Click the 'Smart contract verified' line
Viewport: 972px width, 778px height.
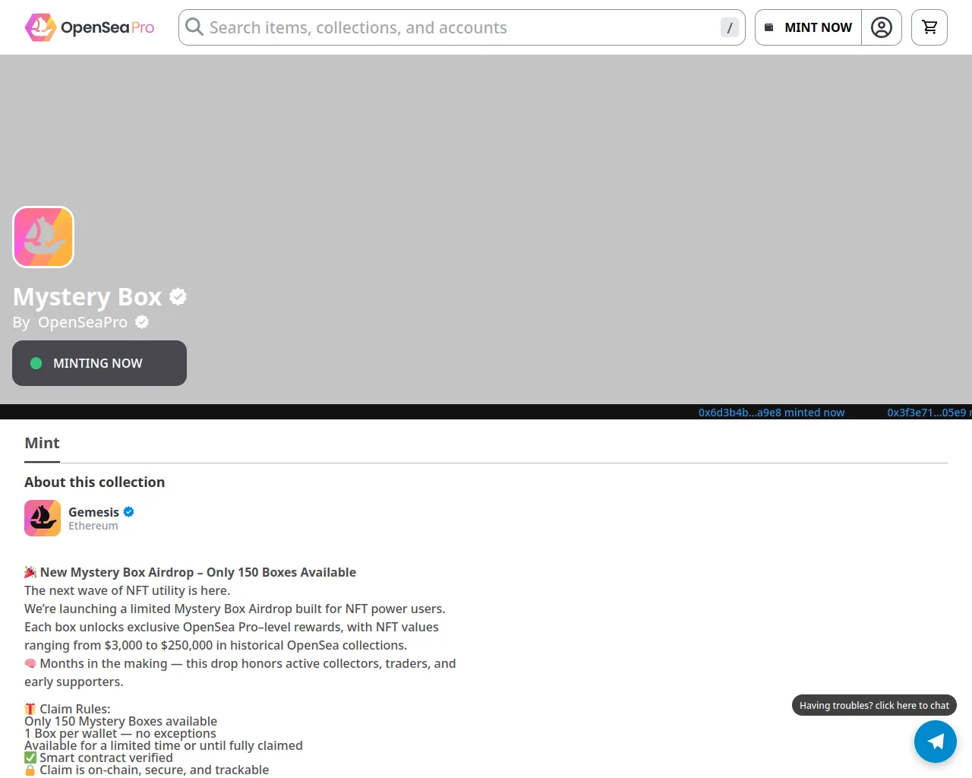point(106,757)
